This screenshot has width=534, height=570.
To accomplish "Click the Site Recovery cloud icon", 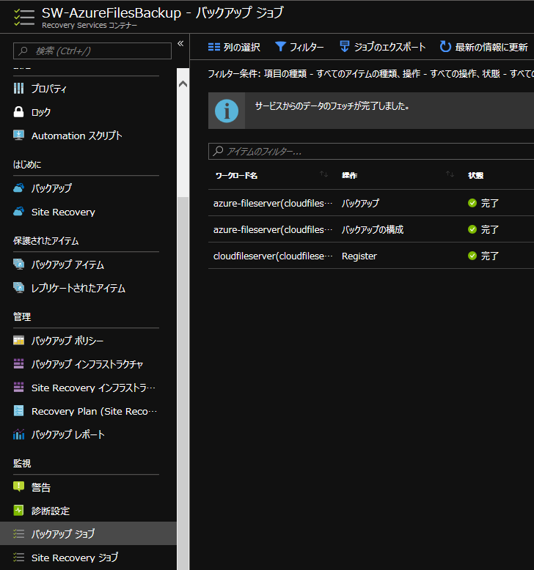I will coord(19,212).
